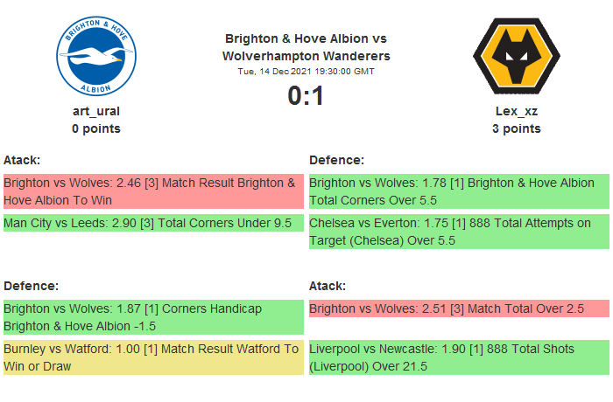Select the yellow Burnley vs Watford bet

click(x=153, y=357)
